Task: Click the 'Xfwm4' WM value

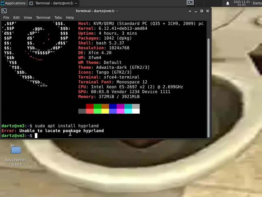Action: 95,58
